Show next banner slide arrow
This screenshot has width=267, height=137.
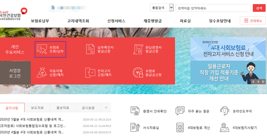click(x=258, y=82)
